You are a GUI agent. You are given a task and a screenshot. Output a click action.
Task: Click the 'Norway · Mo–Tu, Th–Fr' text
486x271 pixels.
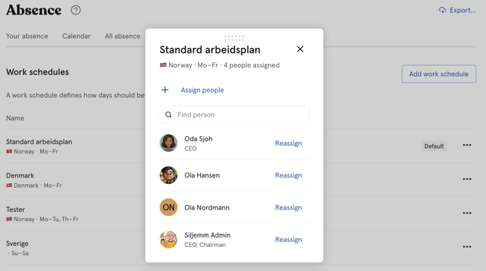pos(46,220)
